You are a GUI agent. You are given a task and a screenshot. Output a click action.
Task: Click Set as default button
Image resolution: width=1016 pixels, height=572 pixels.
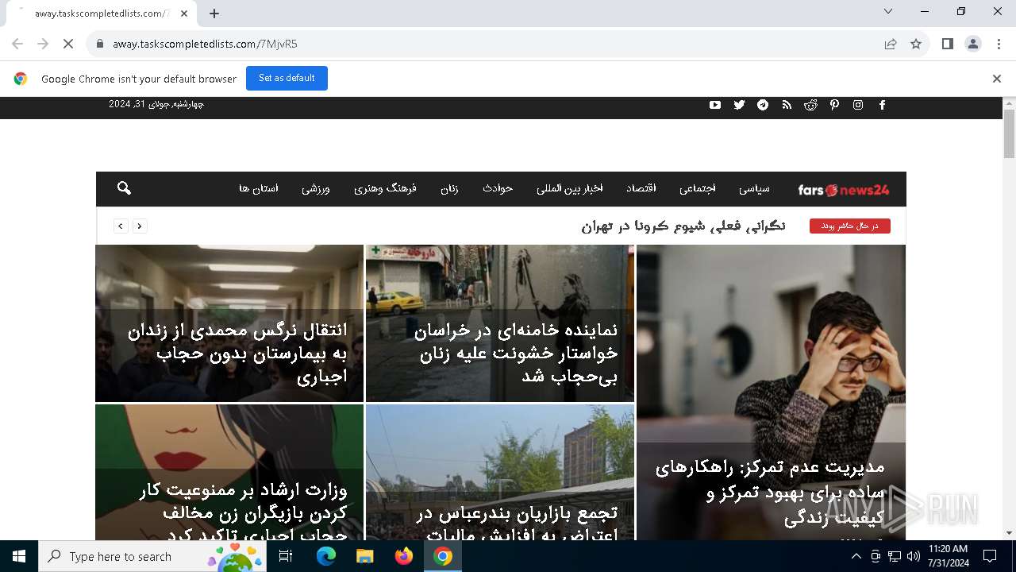287,78
